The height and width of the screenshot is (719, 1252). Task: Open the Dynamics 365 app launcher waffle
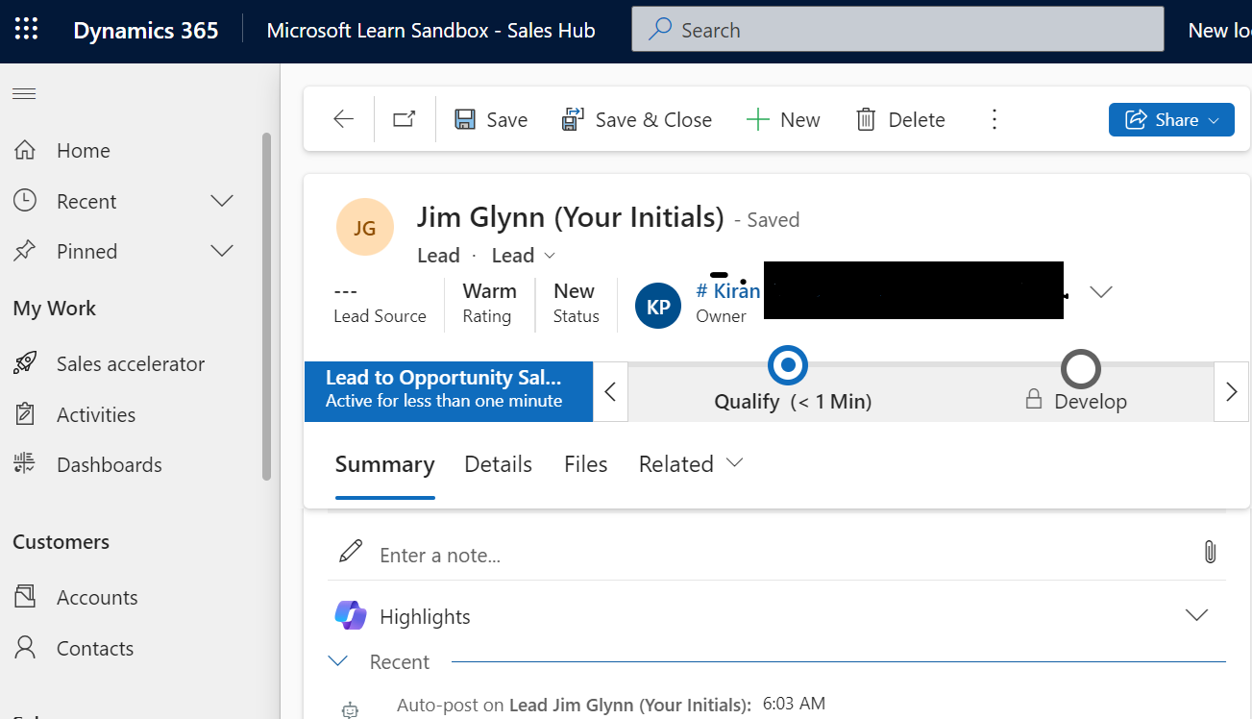tap(26, 30)
